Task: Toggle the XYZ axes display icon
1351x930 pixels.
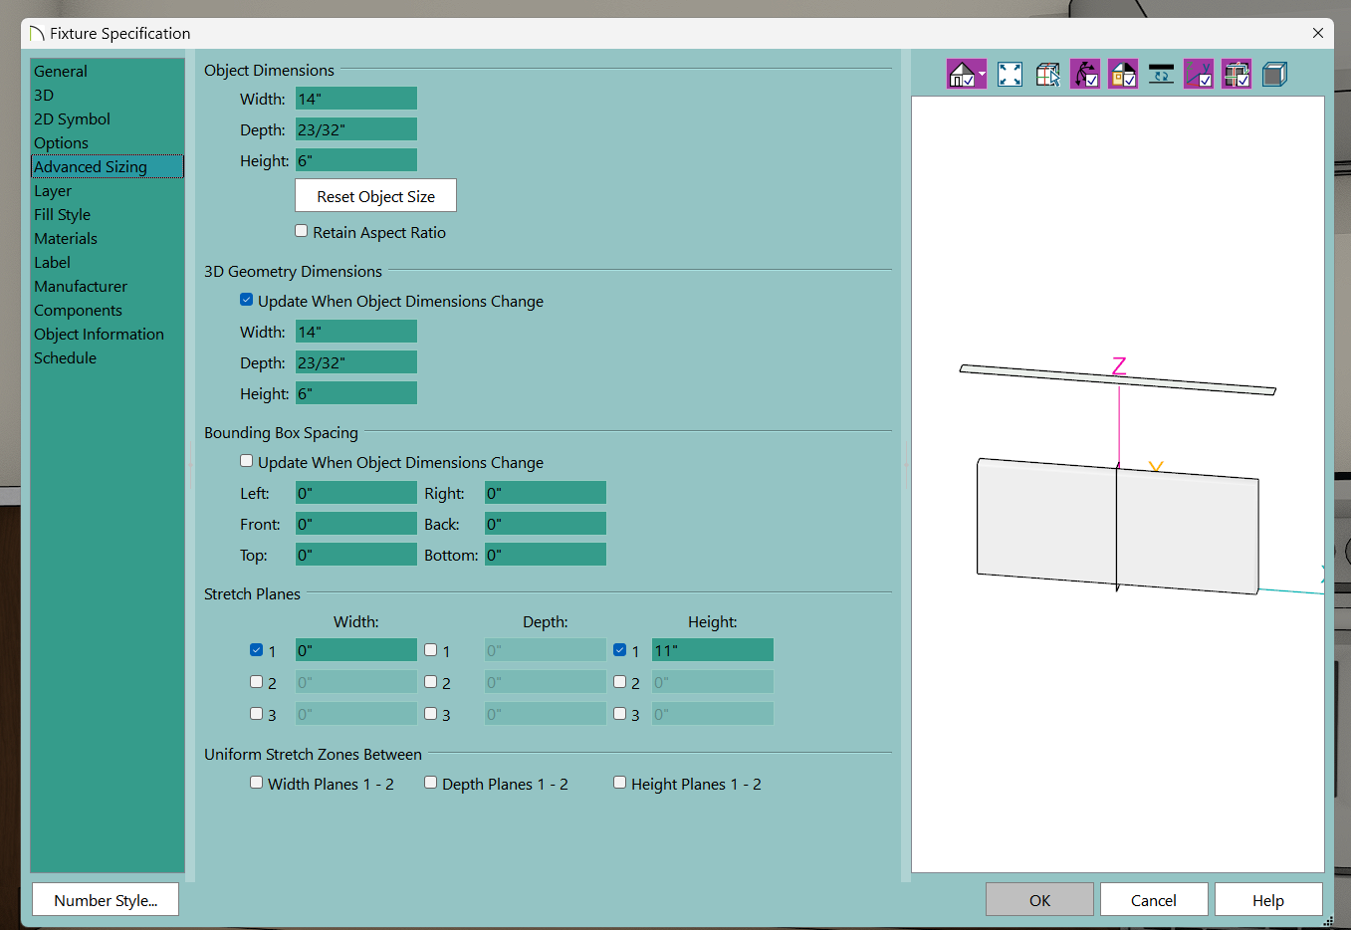Action: 1199,75
